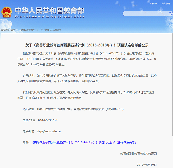Image resolution: width=173 pixels, height=168 pixels.
Task: Open 职业教育与成人教育司 breadcrumb item
Action: (51, 30)
